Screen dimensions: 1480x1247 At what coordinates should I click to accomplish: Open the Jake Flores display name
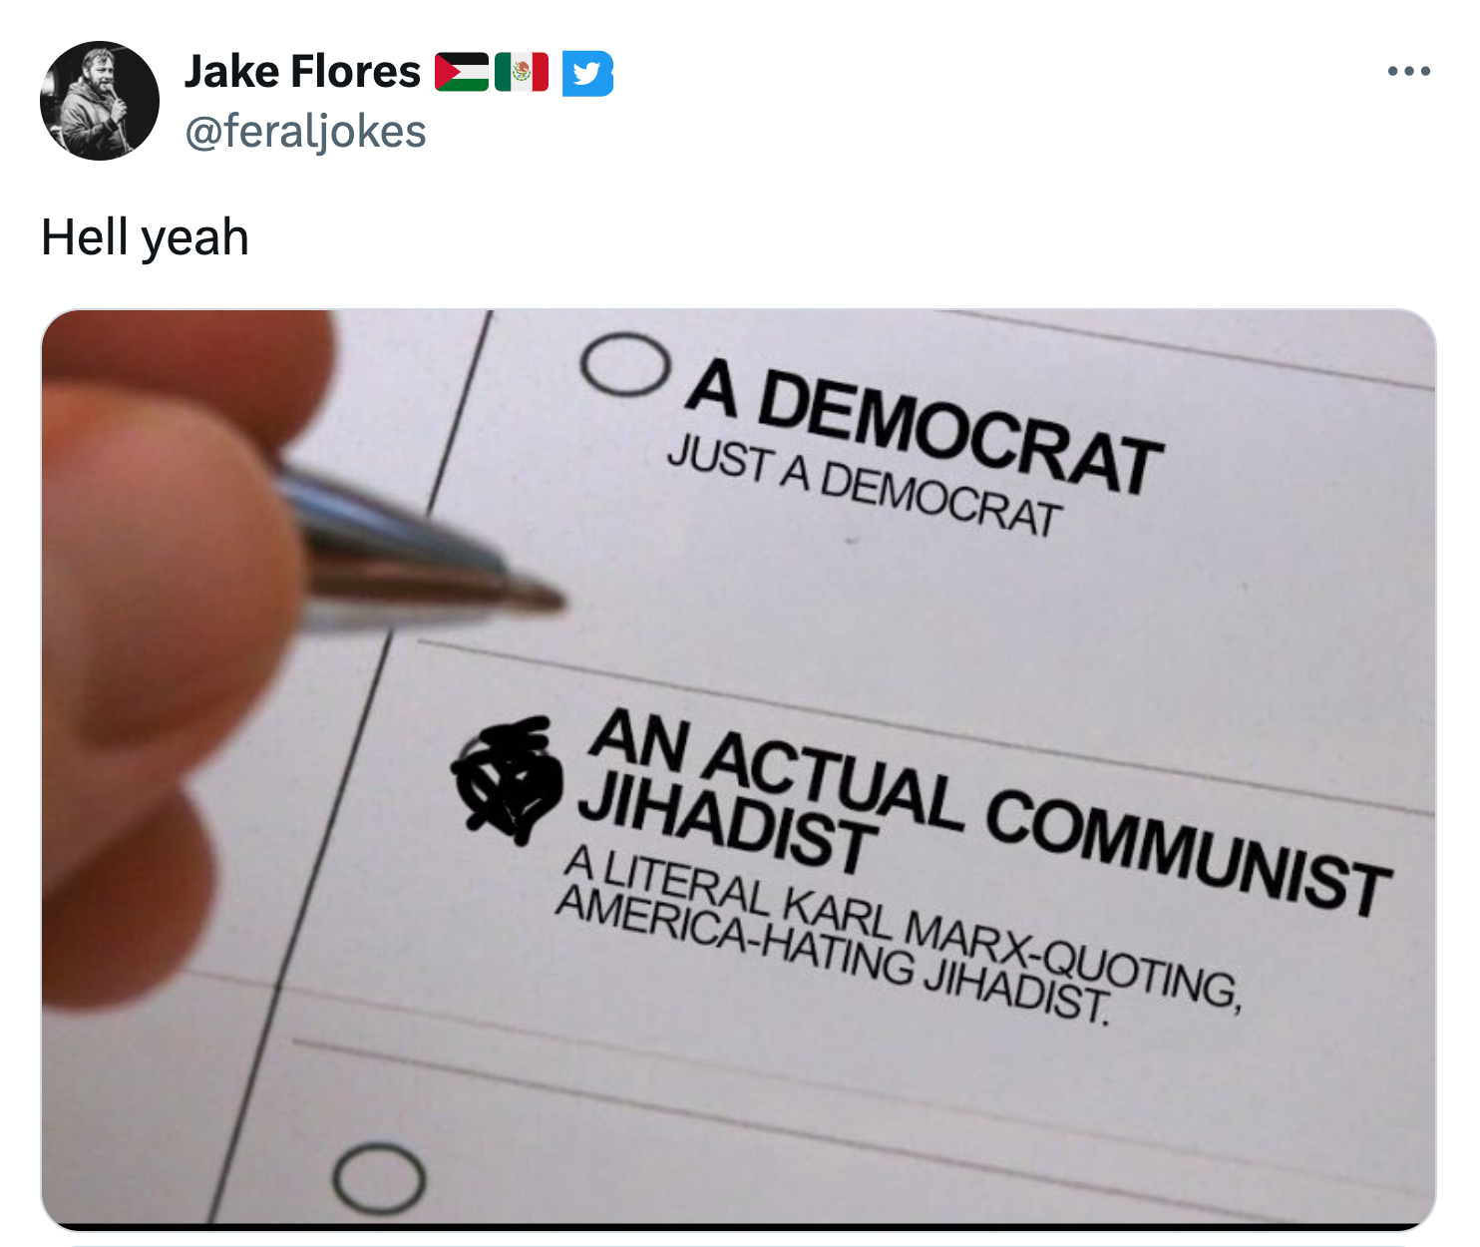[302, 72]
